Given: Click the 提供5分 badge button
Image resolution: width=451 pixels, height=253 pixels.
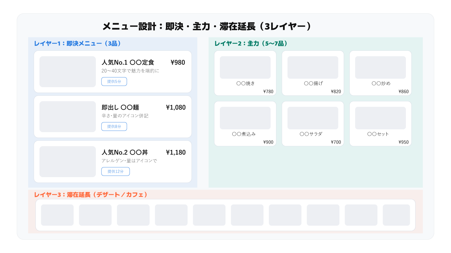Looking at the screenshot, I should tap(114, 82).
